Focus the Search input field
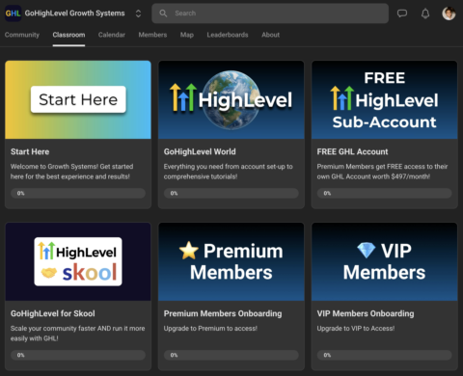 pyautogui.click(x=270, y=13)
